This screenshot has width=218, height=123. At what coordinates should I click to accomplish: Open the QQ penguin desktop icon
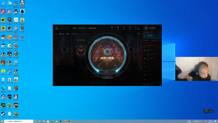pyautogui.click(x=16, y=12)
